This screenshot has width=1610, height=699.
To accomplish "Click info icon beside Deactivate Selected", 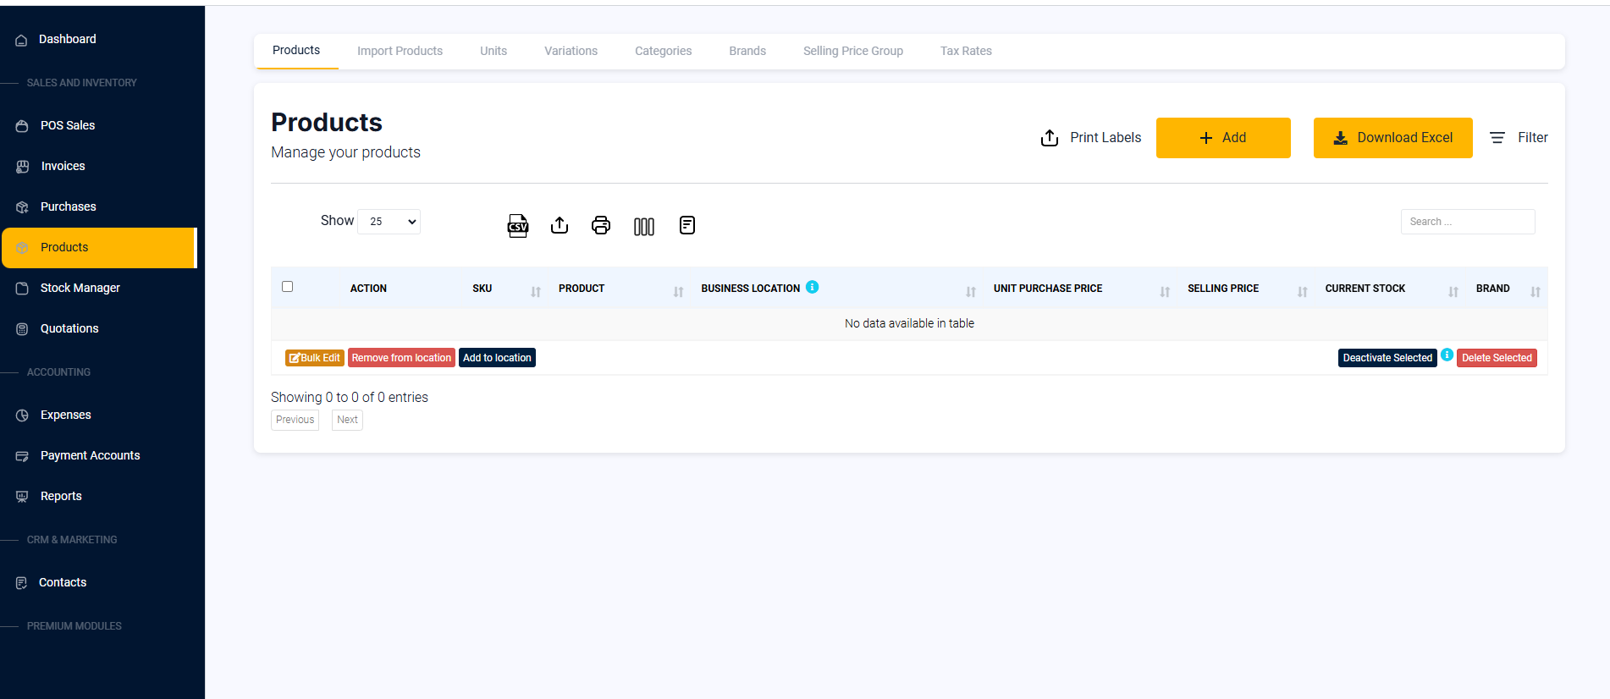I will point(1447,355).
